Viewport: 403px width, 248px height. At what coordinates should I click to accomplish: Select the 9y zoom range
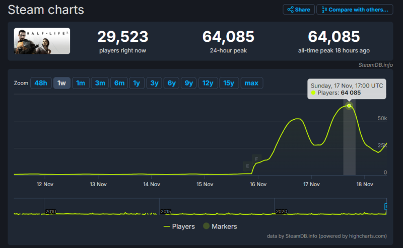click(189, 83)
